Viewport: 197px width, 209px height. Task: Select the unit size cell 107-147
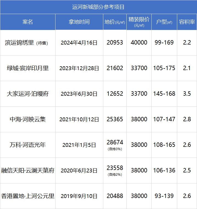[164, 119]
